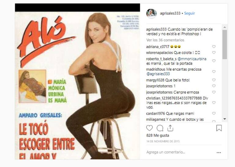Grab the comments scrollbar thumb
This screenshot has height=167, width=235.
point(225,44)
